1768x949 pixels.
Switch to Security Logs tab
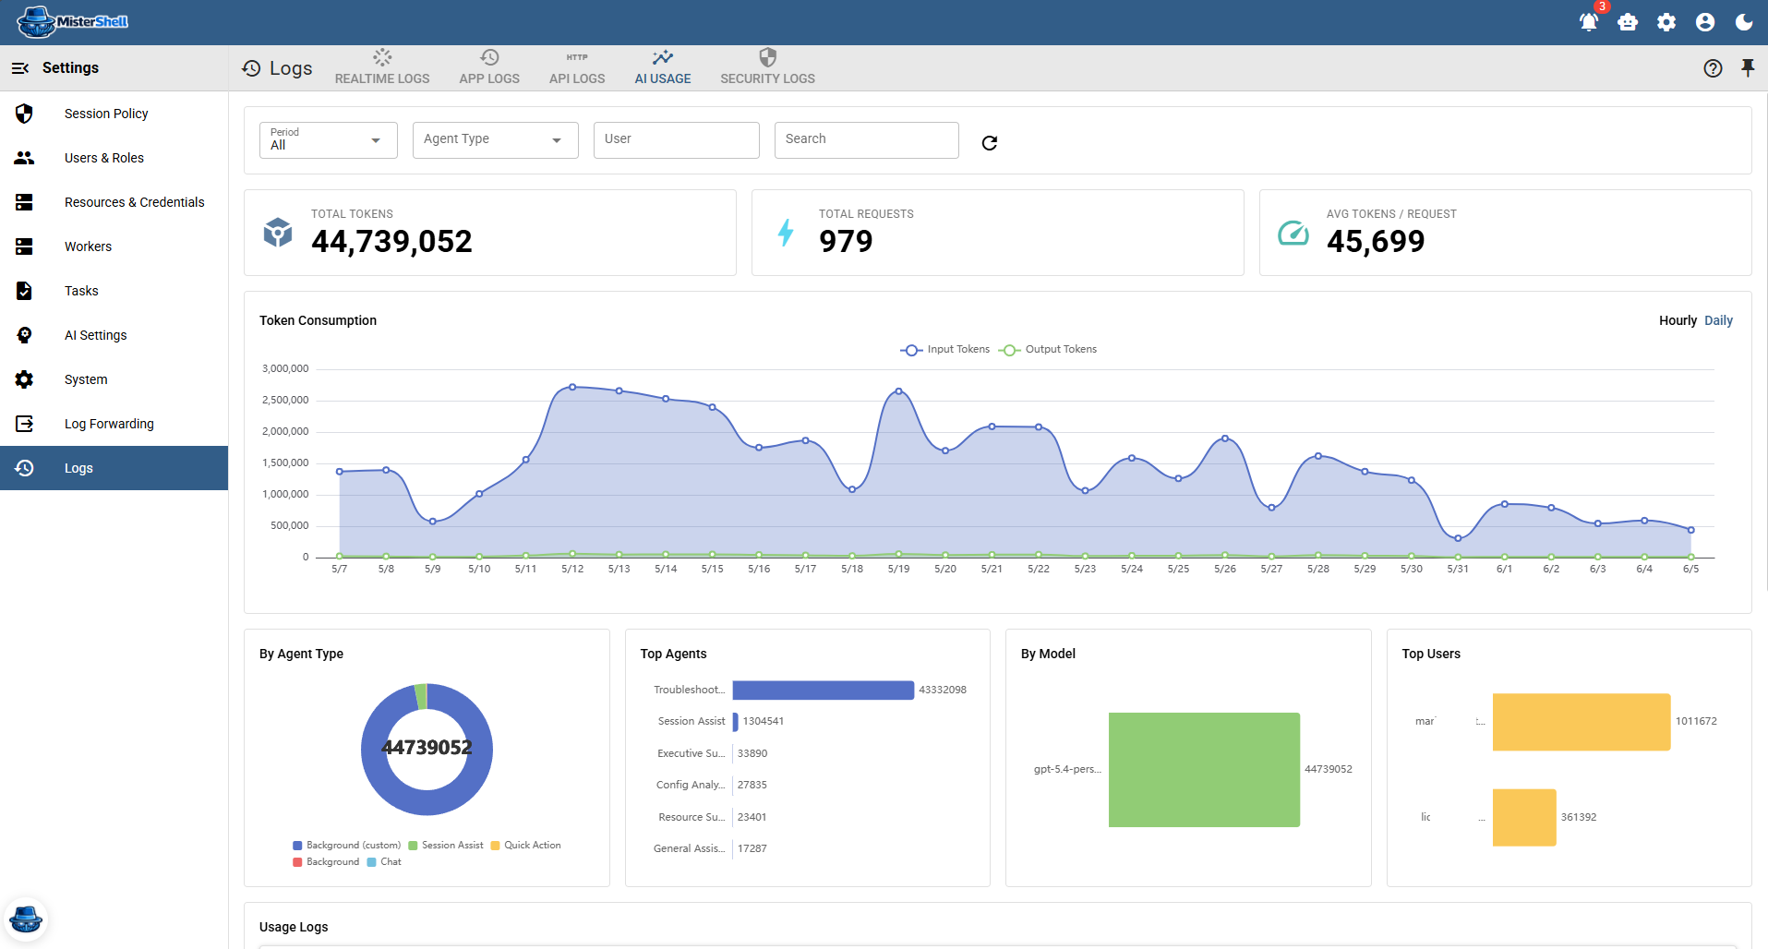click(767, 67)
